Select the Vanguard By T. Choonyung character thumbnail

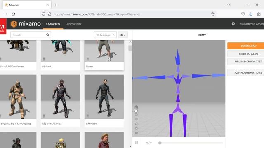click(x=18, y=97)
